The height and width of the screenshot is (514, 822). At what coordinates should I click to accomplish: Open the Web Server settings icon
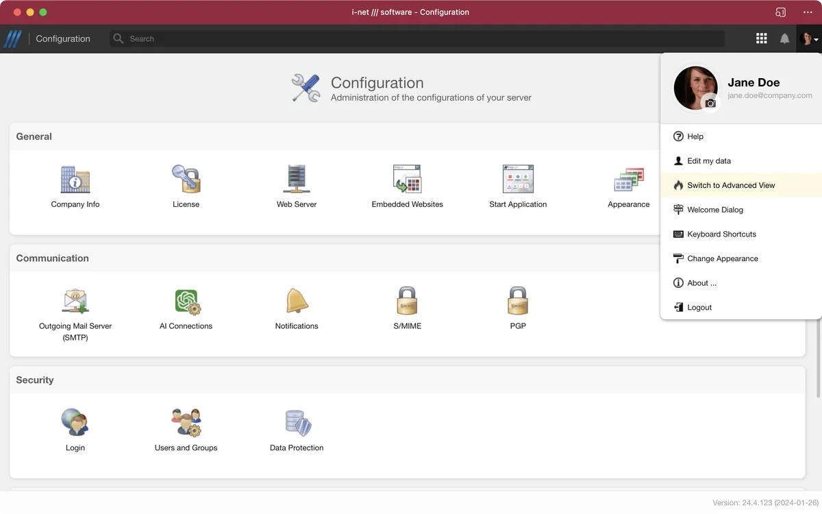(x=297, y=180)
